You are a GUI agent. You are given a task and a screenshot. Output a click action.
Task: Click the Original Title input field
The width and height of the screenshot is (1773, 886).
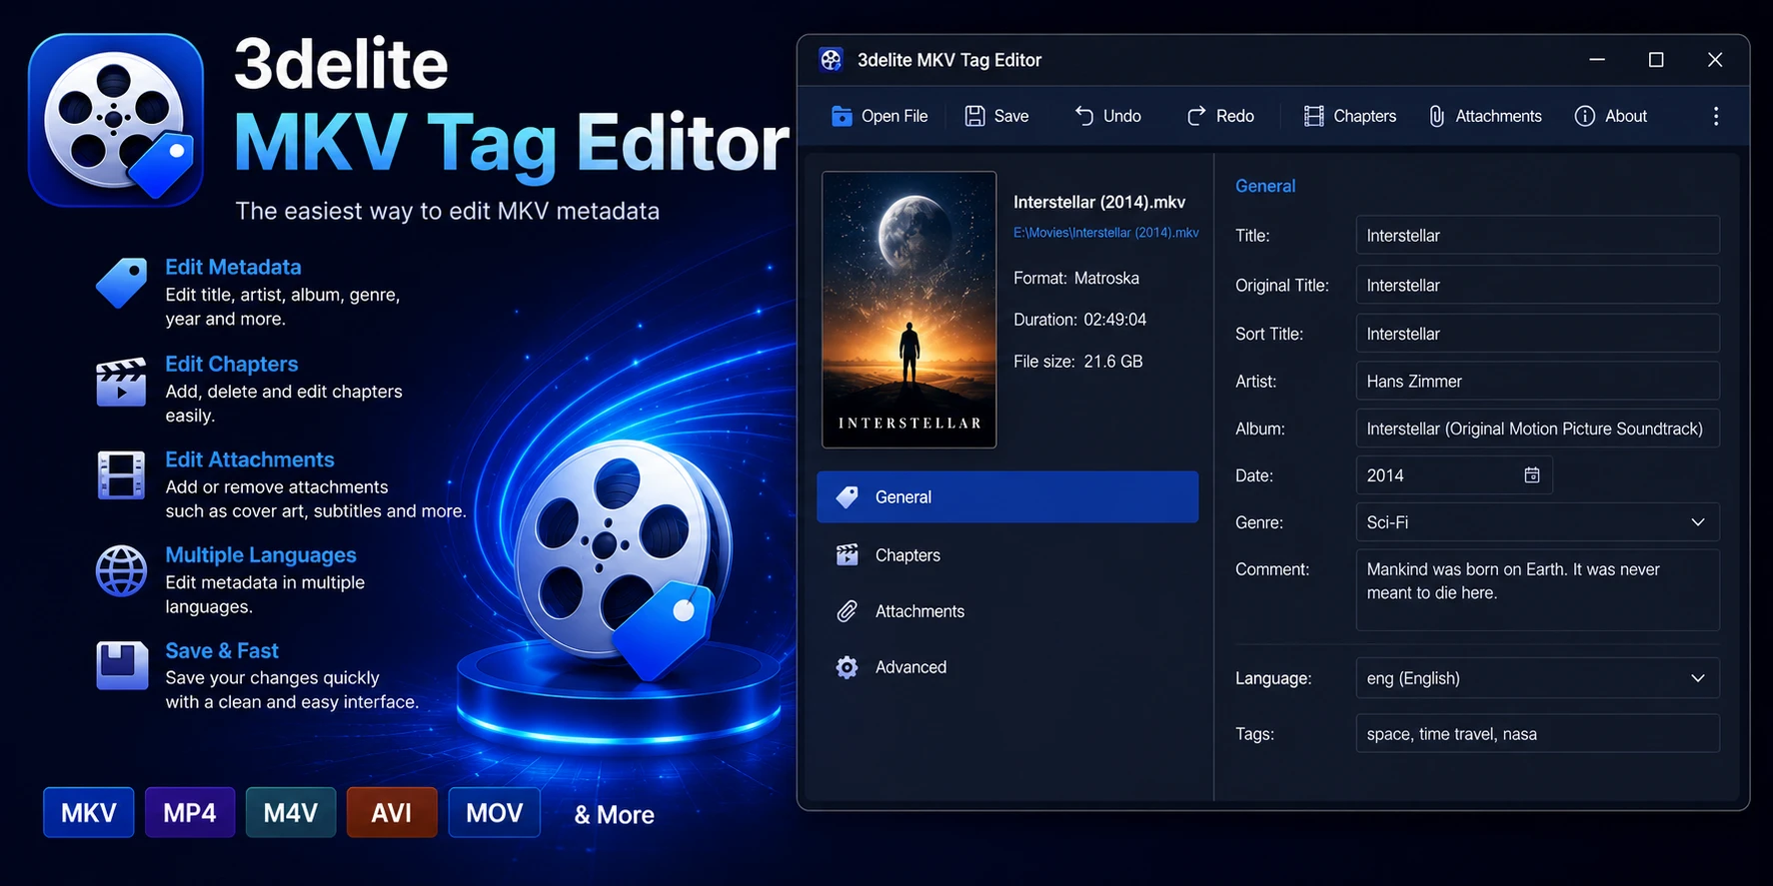click(x=1537, y=285)
